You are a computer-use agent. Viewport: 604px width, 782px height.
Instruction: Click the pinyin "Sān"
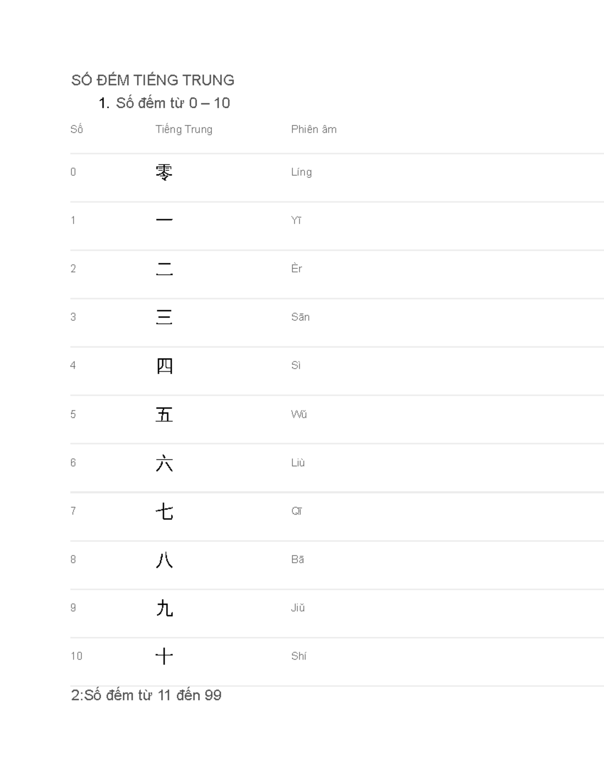pyautogui.click(x=300, y=317)
